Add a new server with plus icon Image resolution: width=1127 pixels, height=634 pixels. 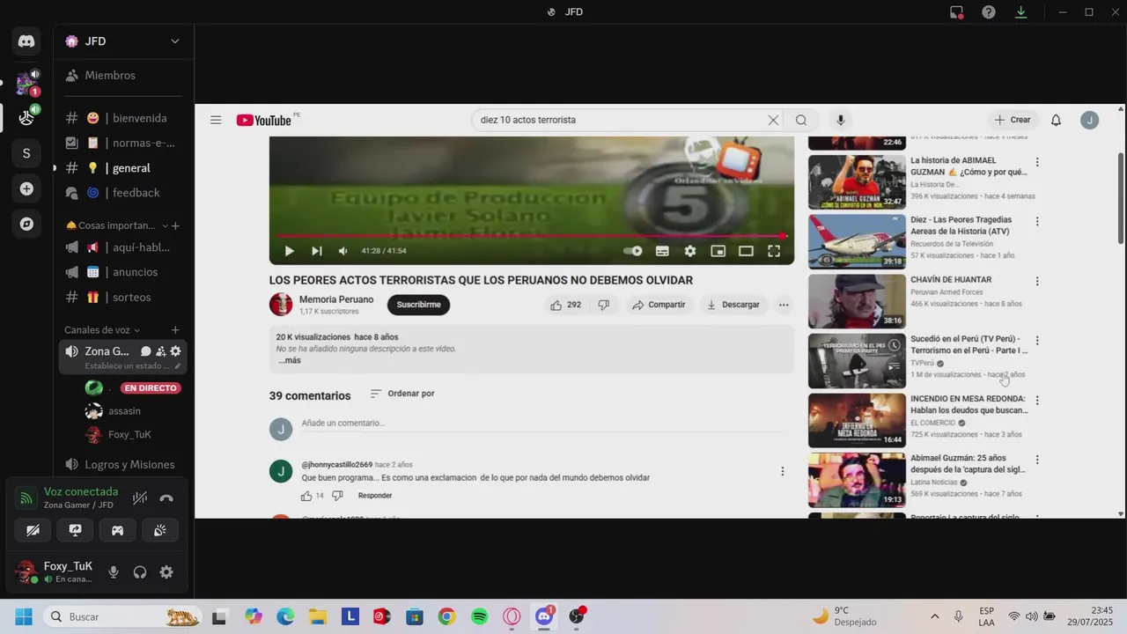26,188
